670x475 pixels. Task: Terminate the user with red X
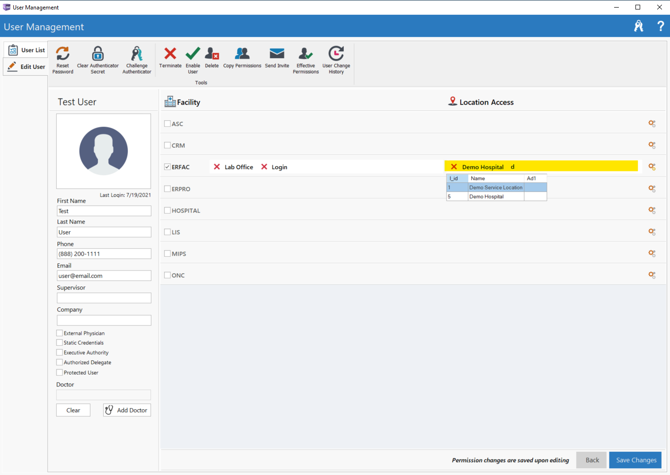click(170, 54)
